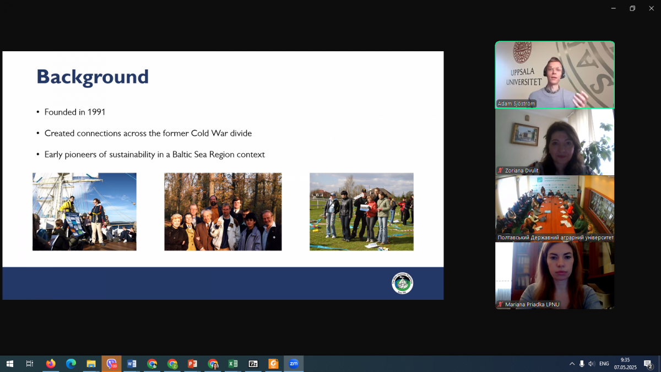Viewport: 661px width, 372px height.
Task: Open File Explorer from the taskbar
Action: (91, 364)
